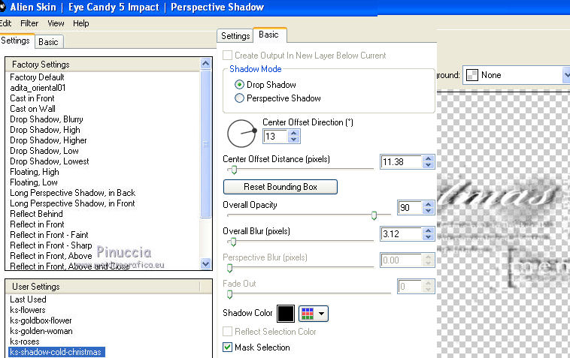Select Drop Shadow, Blurry preset
The height and width of the screenshot is (358, 570).
(x=47, y=119)
